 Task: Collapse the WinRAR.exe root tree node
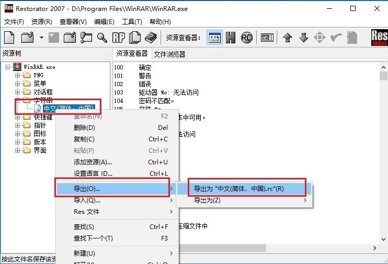click(8, 67)
